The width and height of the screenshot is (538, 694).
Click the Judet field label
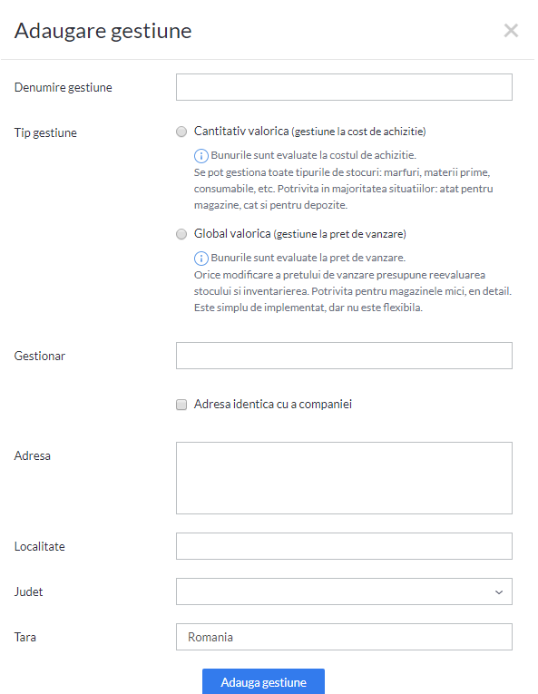28,591
